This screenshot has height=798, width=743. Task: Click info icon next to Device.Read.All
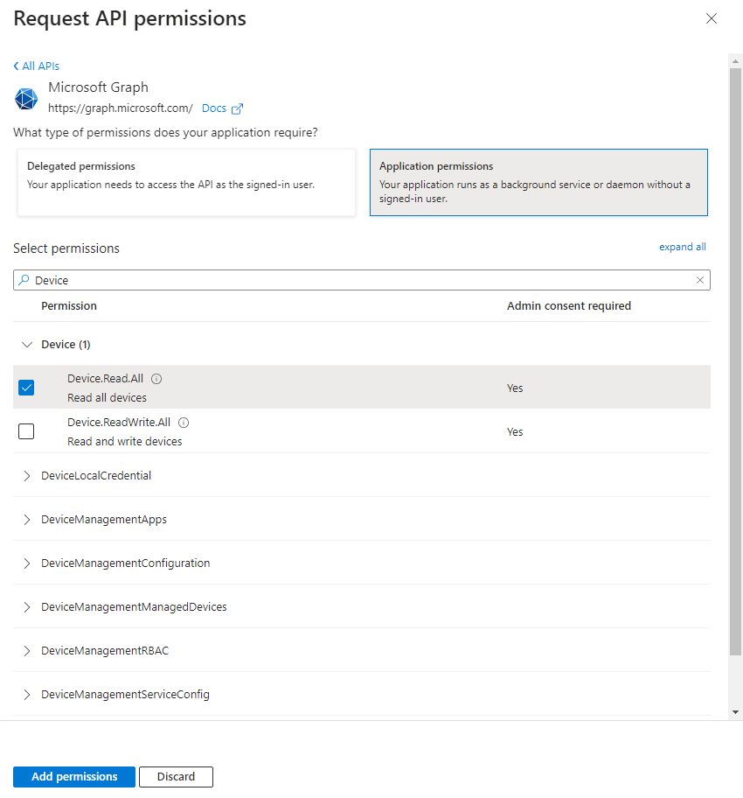(156, 379)
